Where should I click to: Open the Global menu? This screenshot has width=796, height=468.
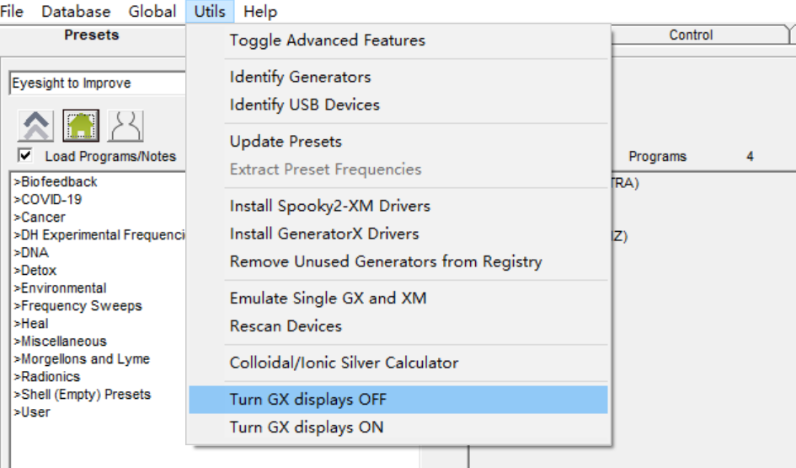click(x=152, y=11)
